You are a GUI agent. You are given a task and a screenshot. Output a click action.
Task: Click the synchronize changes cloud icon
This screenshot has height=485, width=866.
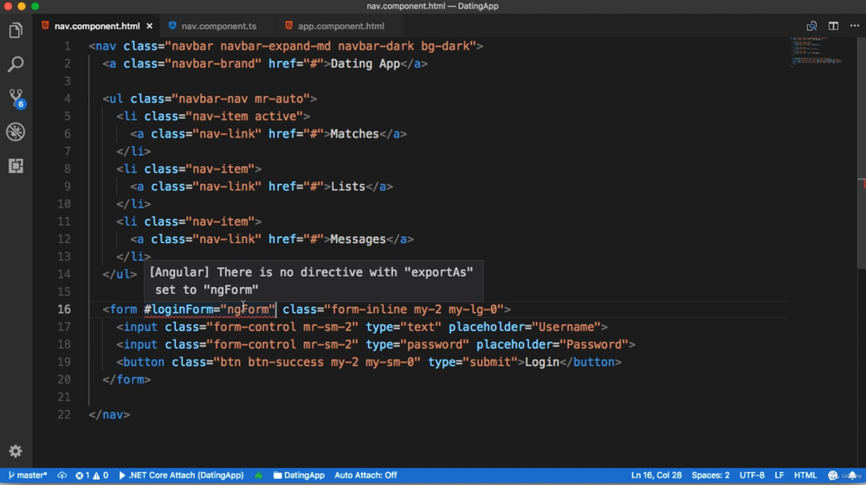coord(61,475)
